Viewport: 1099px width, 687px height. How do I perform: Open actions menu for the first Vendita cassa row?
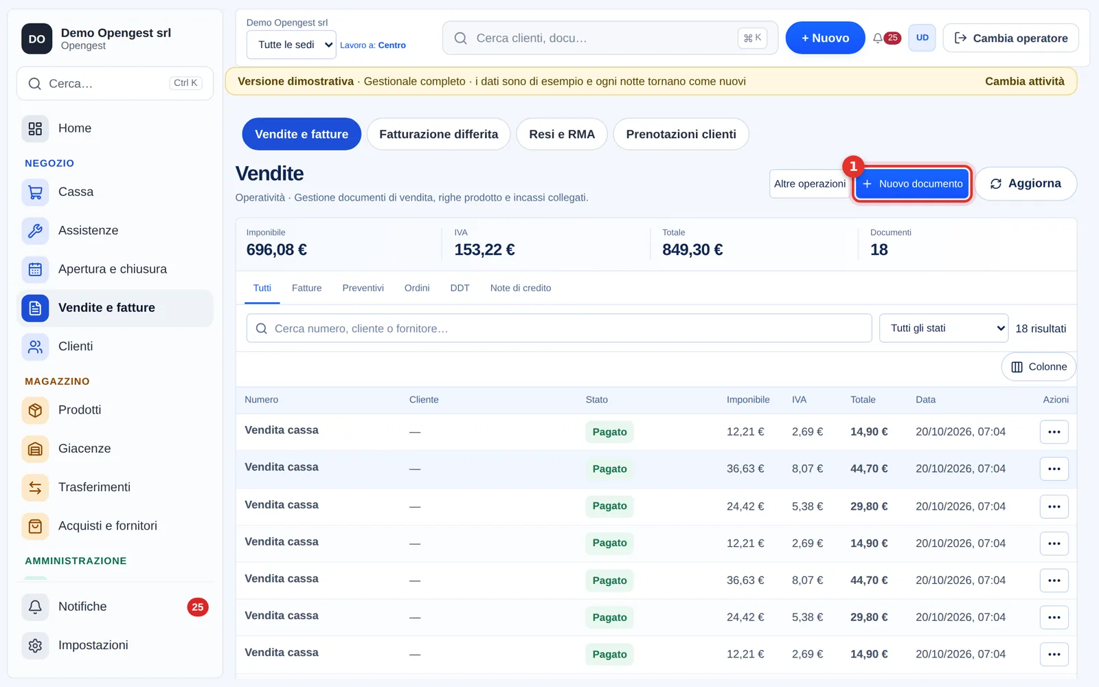click(x=1054, y=432)
